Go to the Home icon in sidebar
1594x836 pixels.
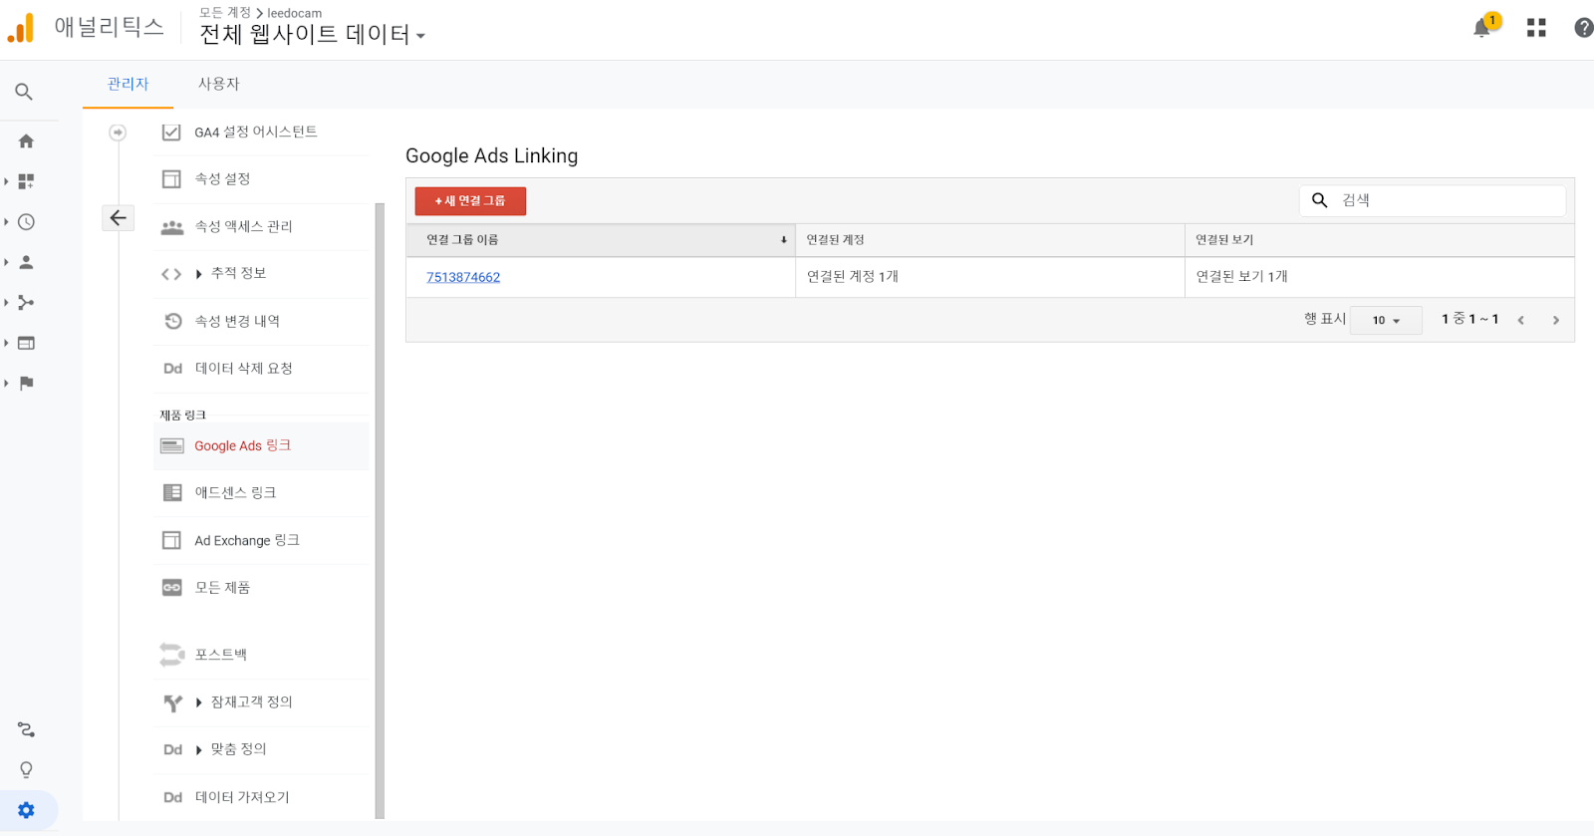pyautogui.click(x=26, y=141)
